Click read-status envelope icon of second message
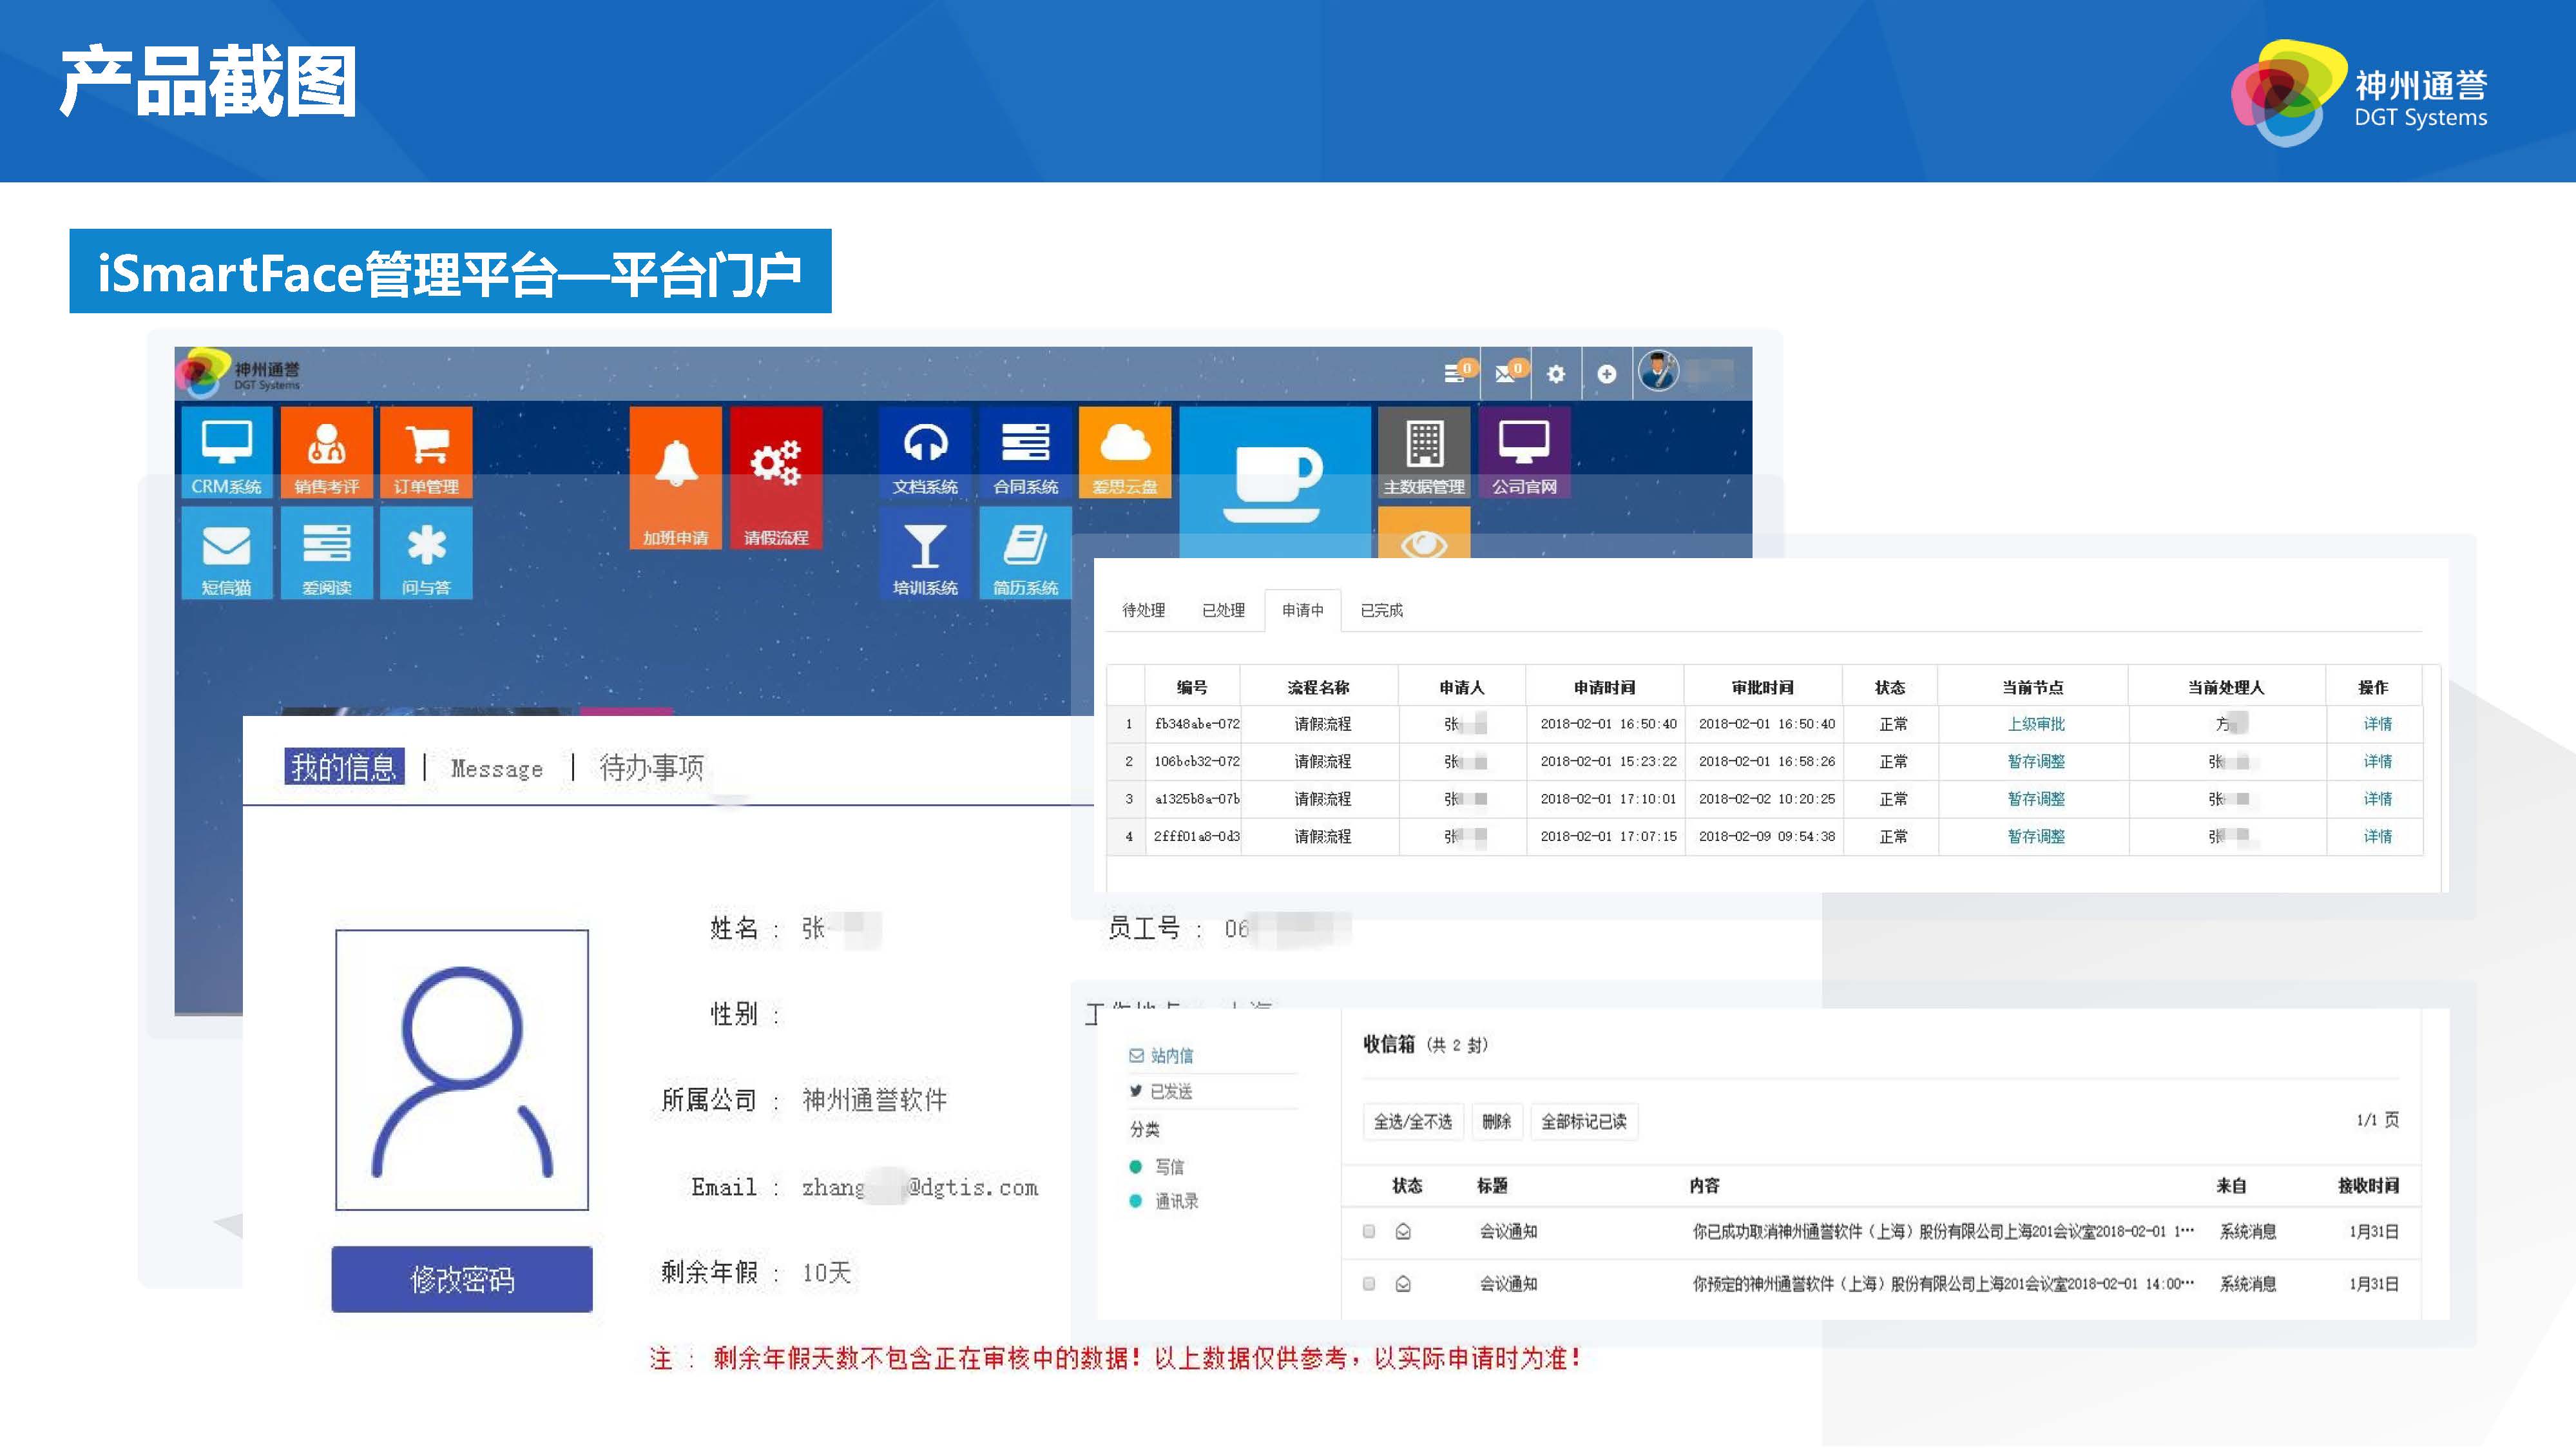The height and width of the screenshot is (1450, 2576). (x=1403, y=1283)
